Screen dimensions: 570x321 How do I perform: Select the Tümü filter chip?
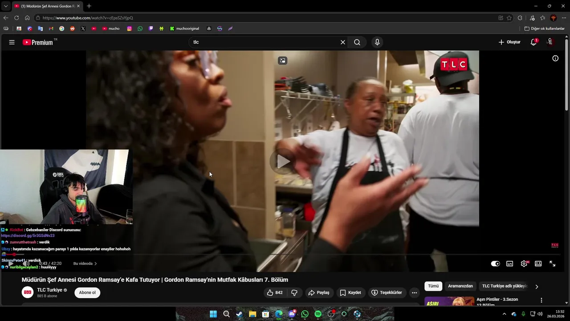pos(433,286)
